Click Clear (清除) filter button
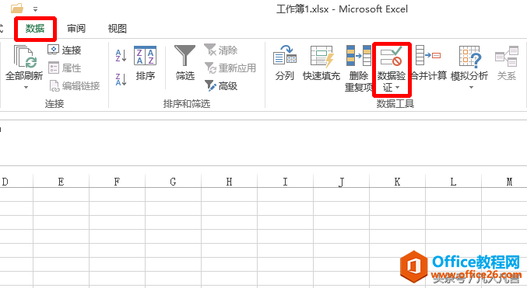This screenshot has width=527, height=288. [221, 50]
